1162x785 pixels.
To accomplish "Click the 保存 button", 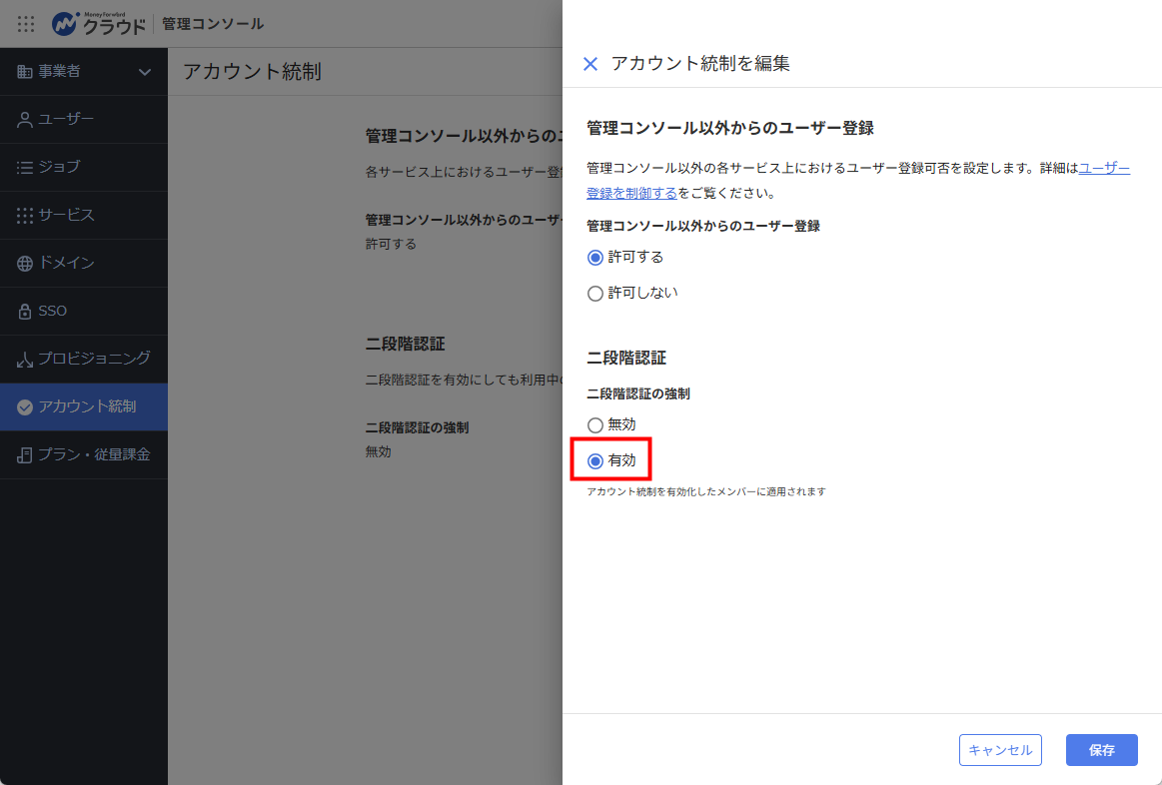I will coord(1101,750).
